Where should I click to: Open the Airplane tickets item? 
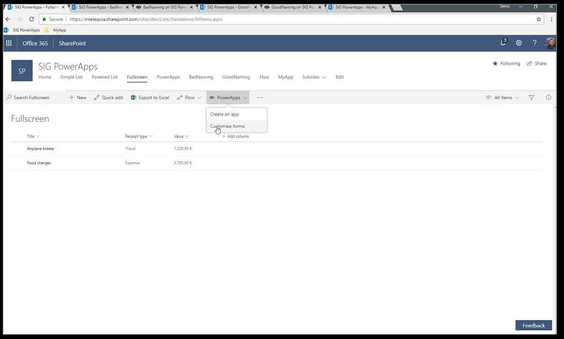tap(40, 149)
